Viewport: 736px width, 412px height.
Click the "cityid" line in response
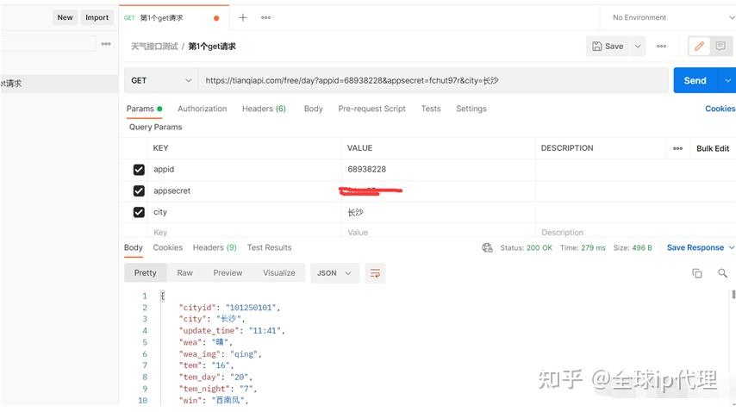[x=229, y=308]
